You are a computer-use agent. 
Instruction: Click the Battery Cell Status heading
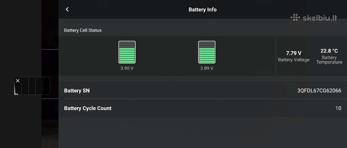[83, 30]
